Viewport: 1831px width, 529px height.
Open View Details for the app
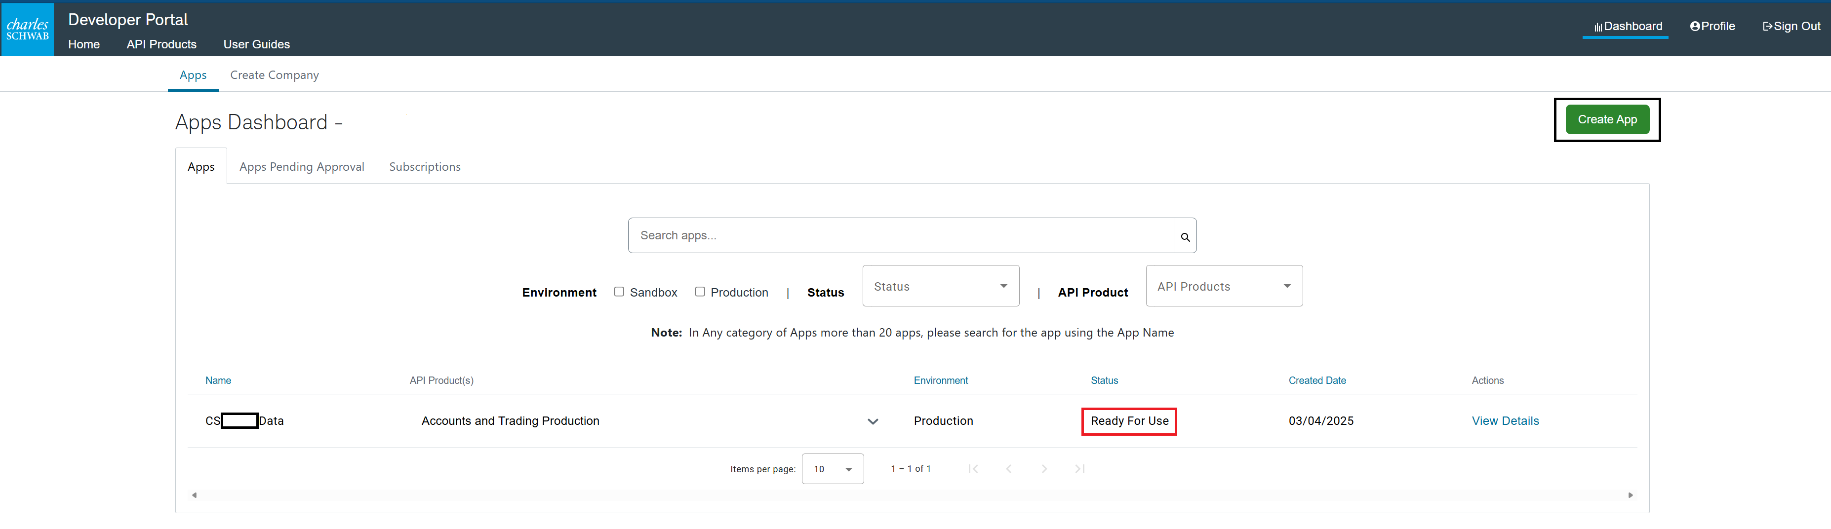[1505, 421]
